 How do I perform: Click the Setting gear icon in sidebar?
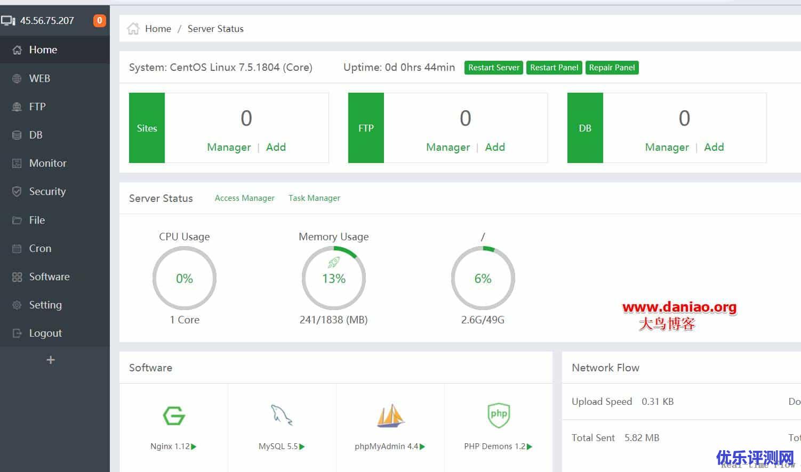[x=17, y=305]
